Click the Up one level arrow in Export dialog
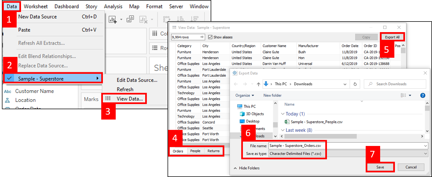The width and height of the screenshot is (432, 177). pyautogui.click(x=258, y=84)
